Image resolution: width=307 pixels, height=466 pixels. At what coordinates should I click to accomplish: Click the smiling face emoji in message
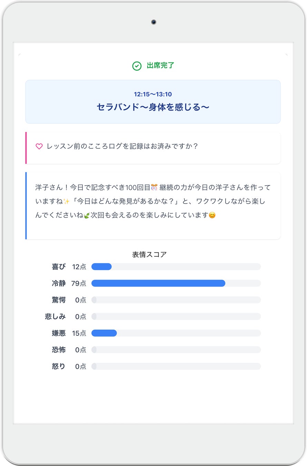click(x=212, y=215)
